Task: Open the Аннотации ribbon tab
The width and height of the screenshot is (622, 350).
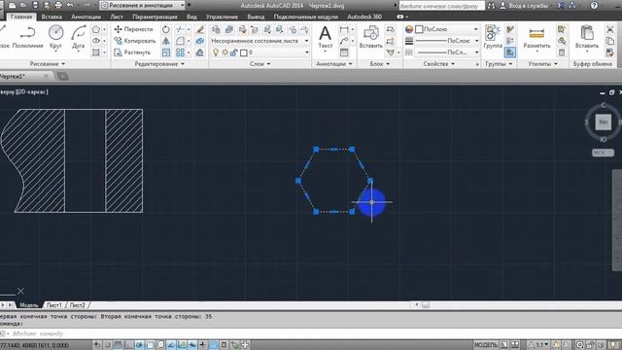Action: coord(86,17)
